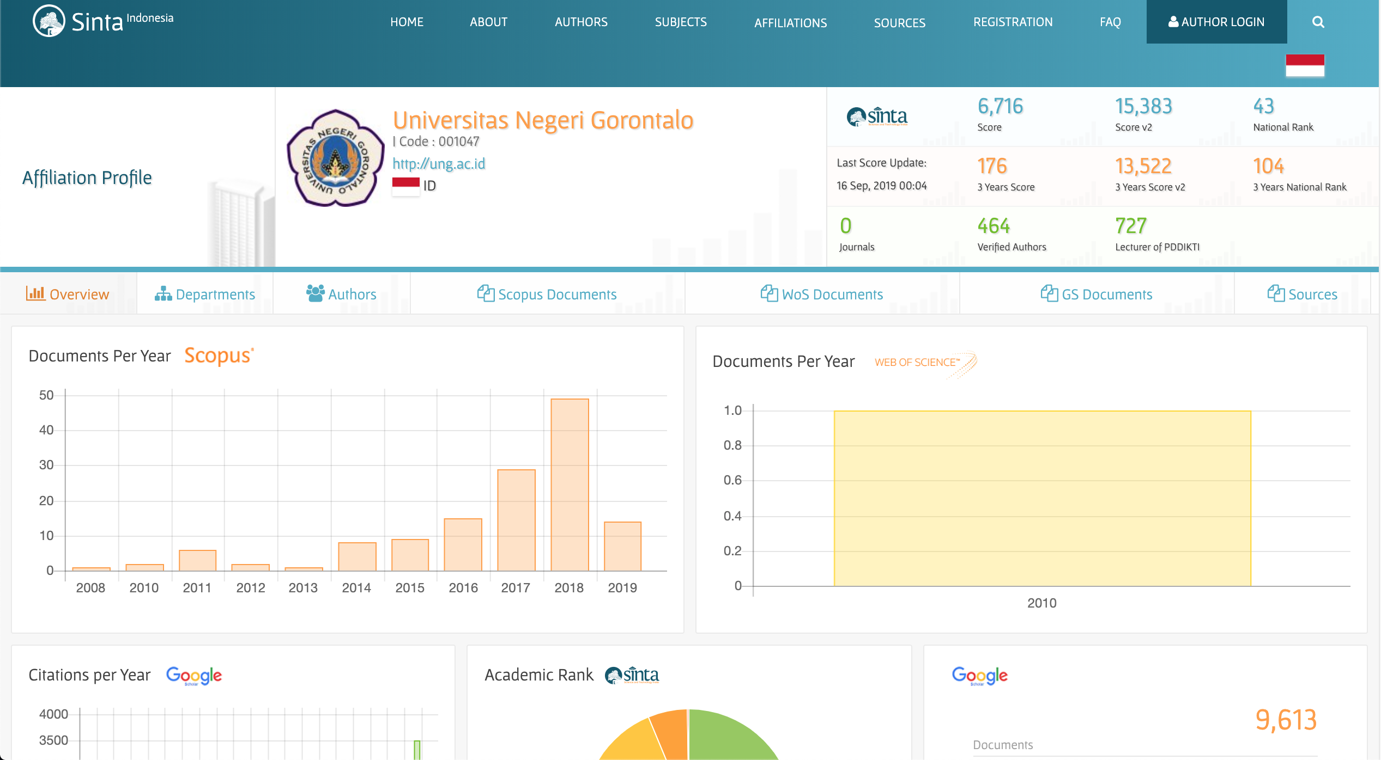Click the 464 Verified Authors value
Screen dimensions: 1381x760
coord(994,226)
